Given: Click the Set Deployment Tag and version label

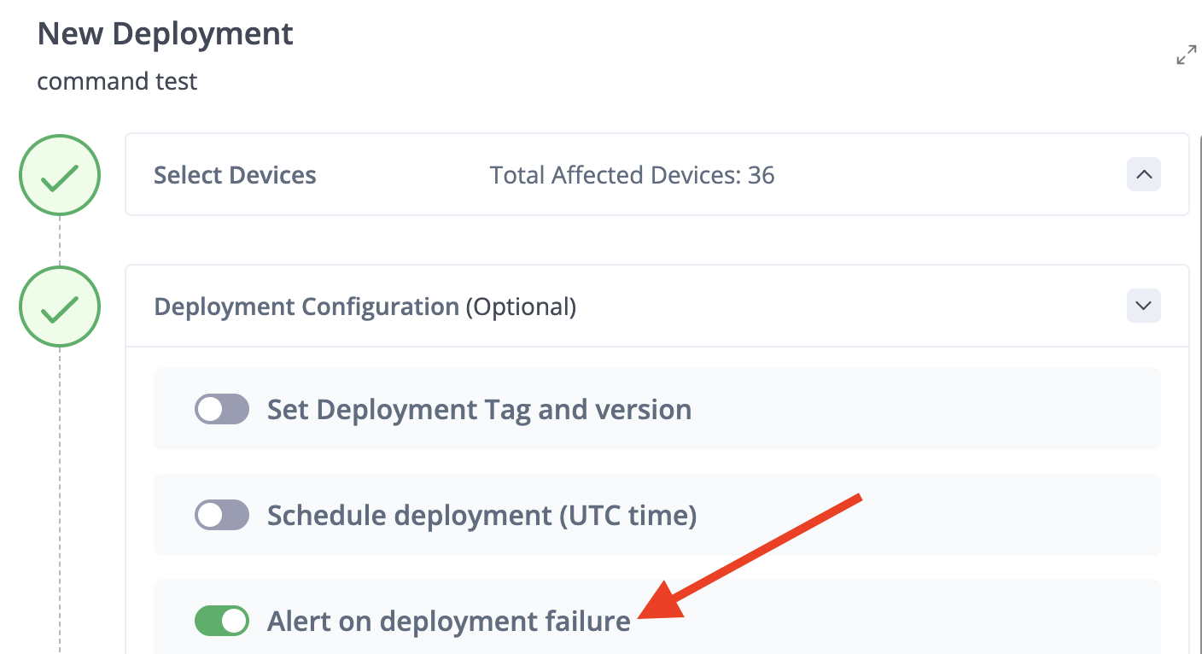Looking at the screenshot, I should [x=479, y=410].
